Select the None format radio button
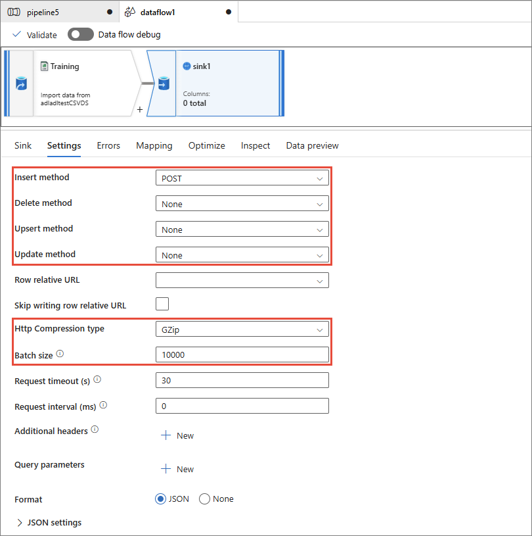 [204, 499]
